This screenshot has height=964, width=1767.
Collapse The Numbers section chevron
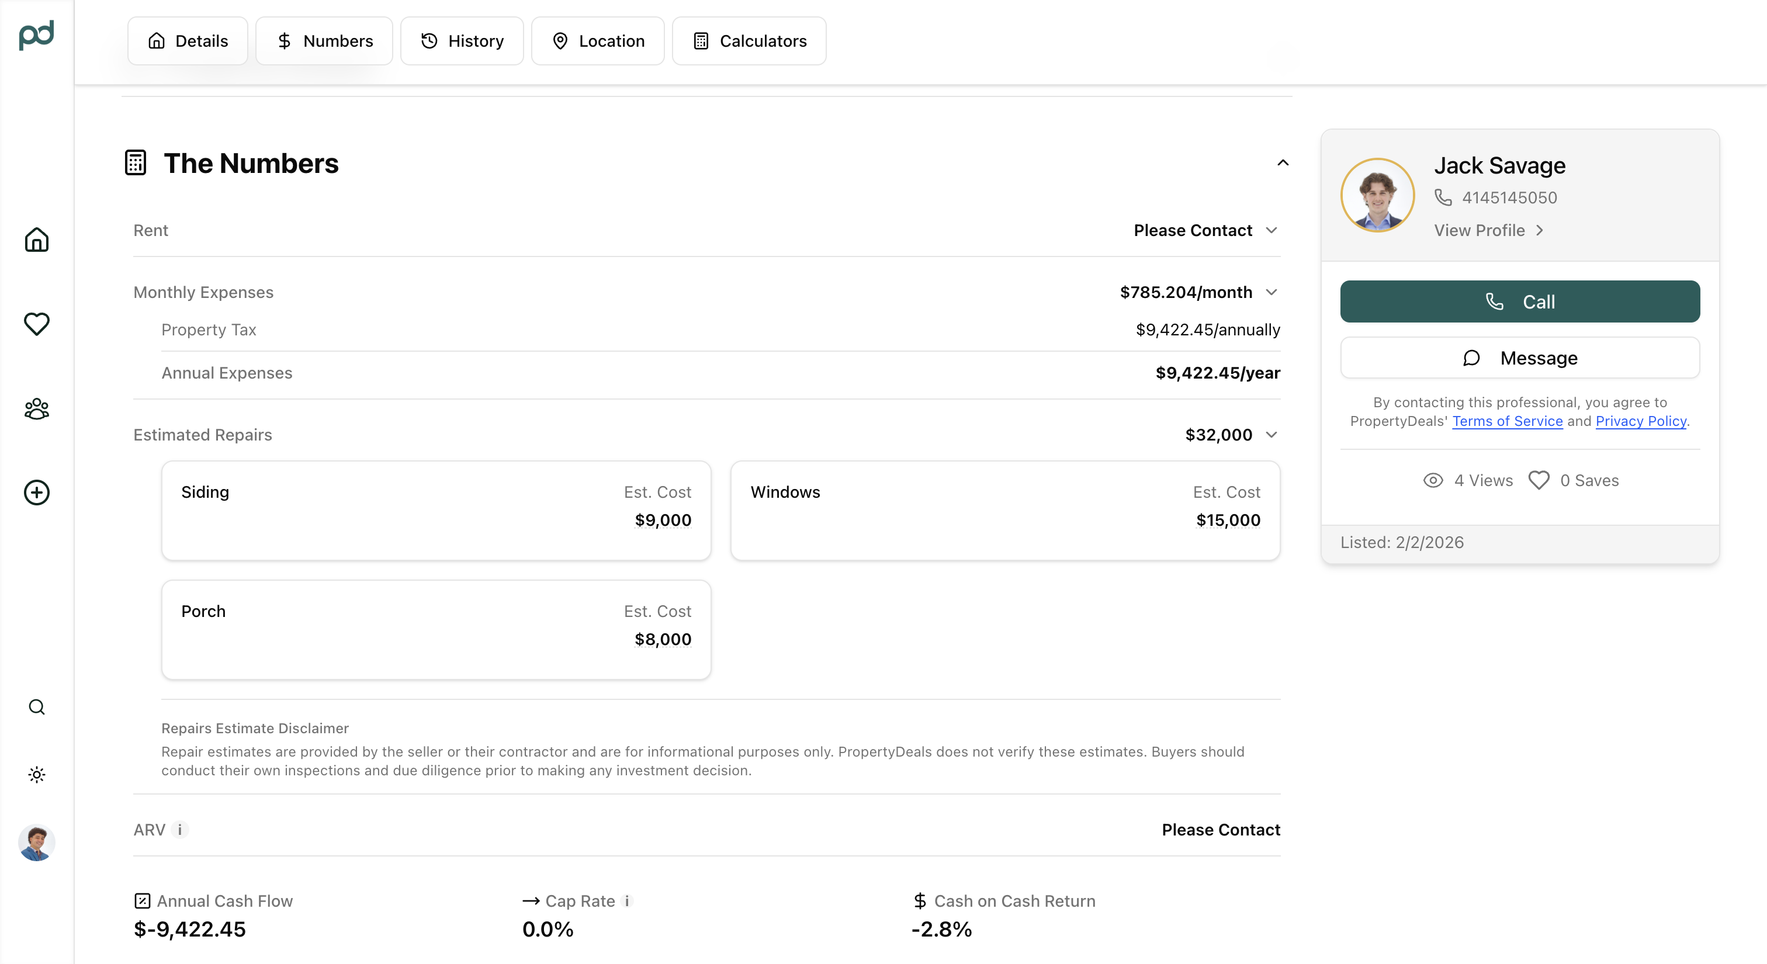pyautogui.click(x=1283, y=163)
